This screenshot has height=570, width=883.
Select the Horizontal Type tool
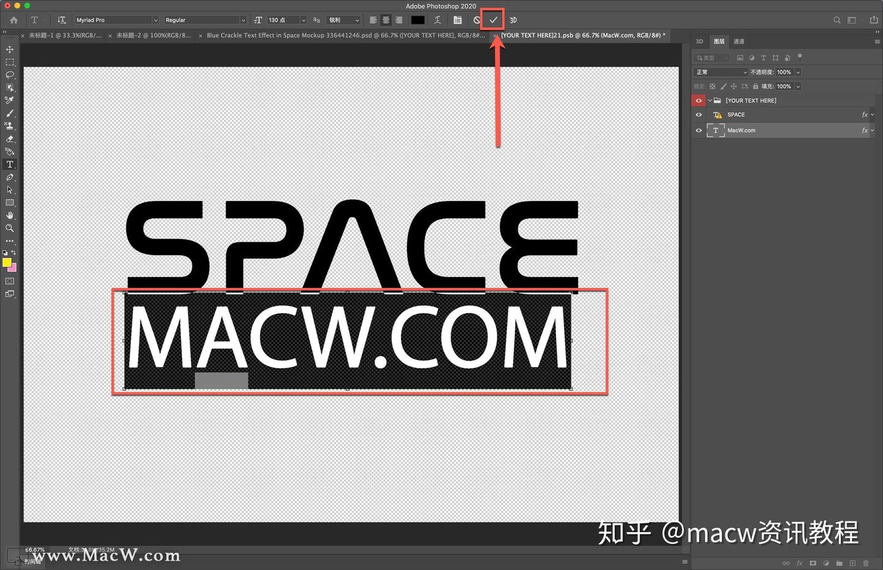coord(10,164)
